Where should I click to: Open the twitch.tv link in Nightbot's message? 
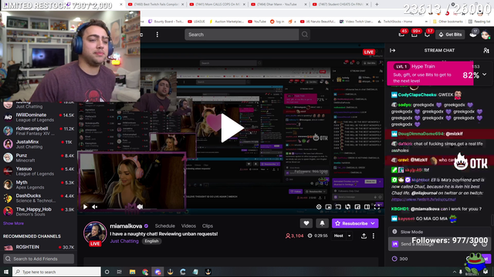[x=423, y=199]
